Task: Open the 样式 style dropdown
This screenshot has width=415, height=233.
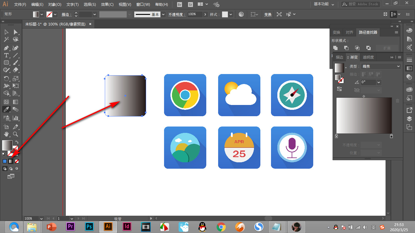Action: click(x=231, y=14)
